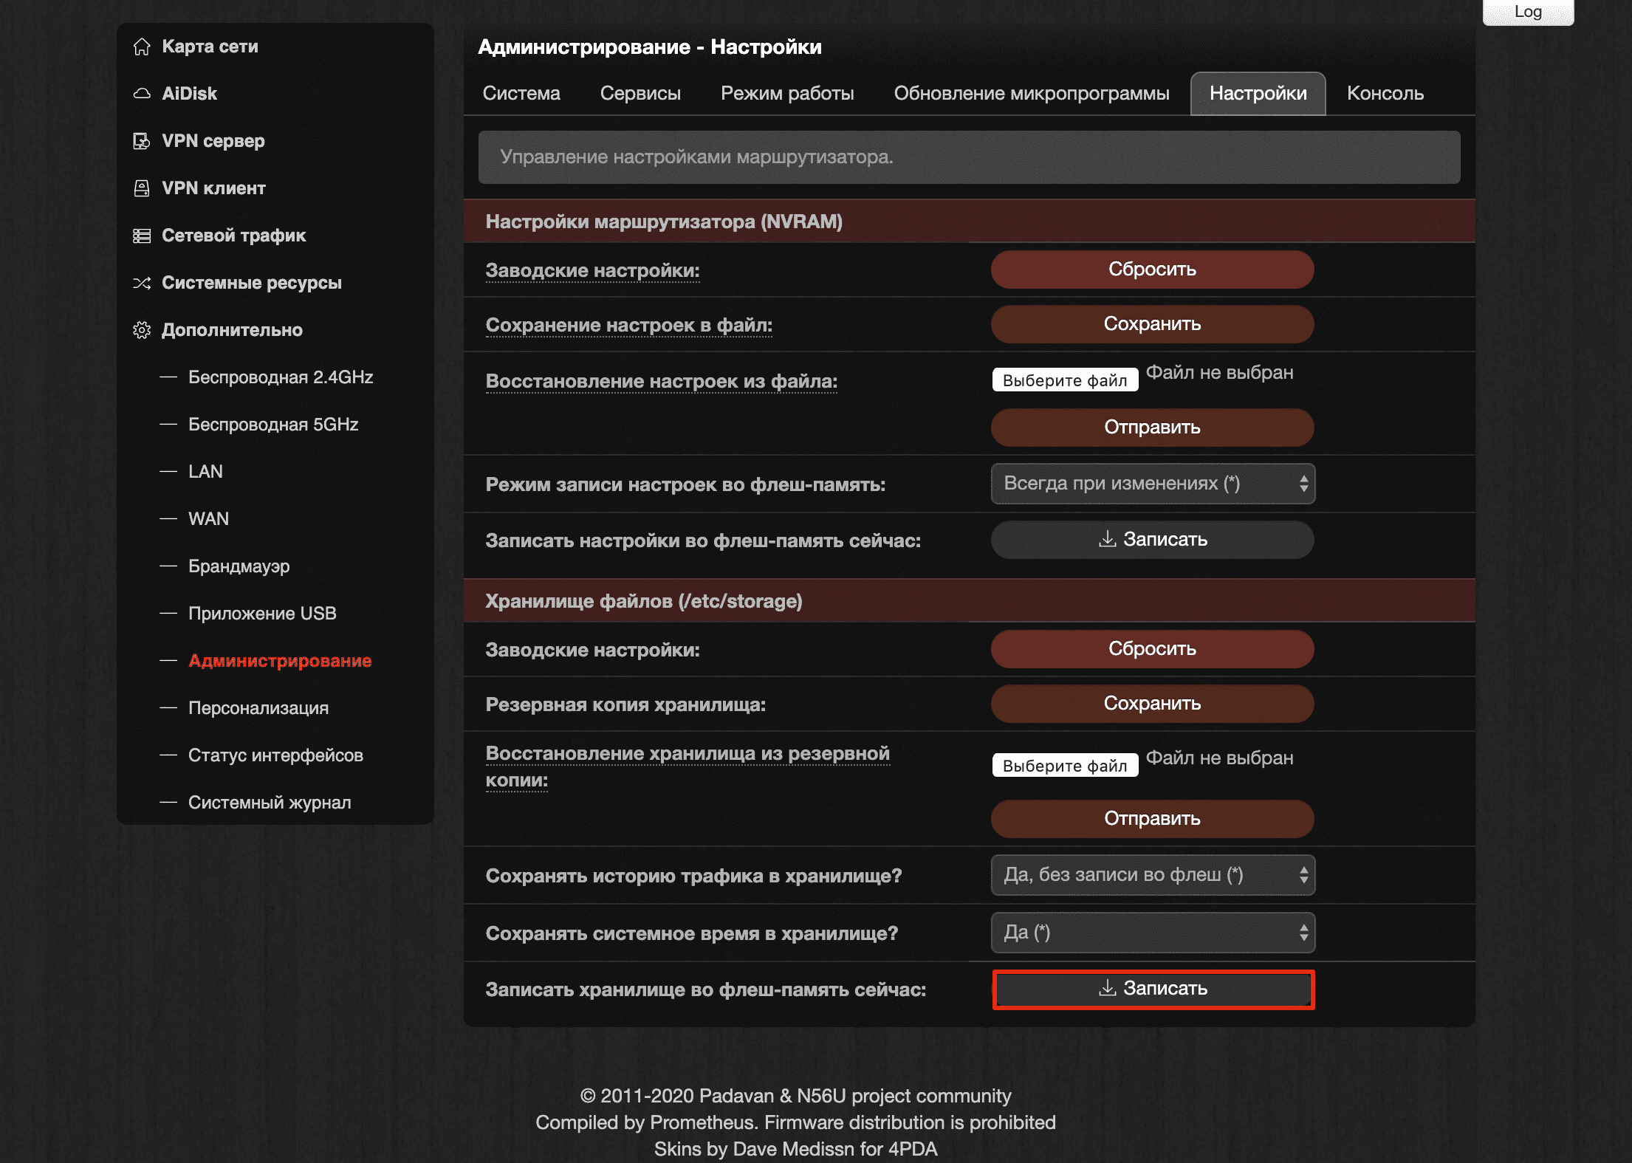Click the shuffle icon beside Системные ресурсы

[142, 283]
